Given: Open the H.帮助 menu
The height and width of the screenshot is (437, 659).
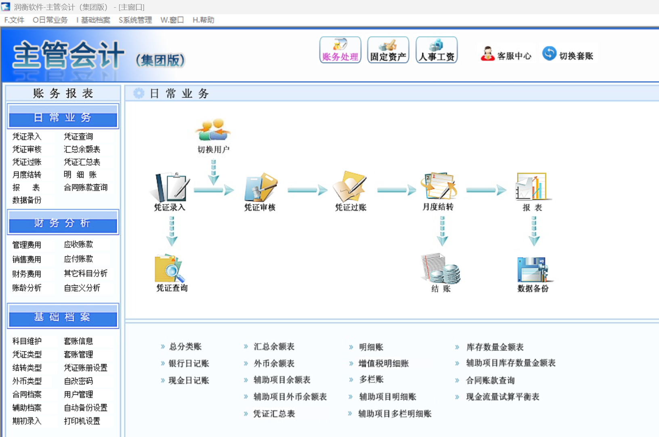Looking at the screenshot, I should tap(204, 20).
